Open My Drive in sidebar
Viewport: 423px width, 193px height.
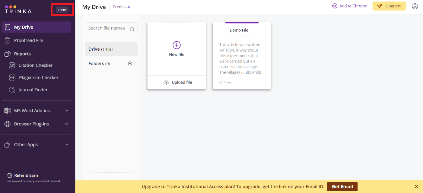pyautogui.click(x=36, y=27)
